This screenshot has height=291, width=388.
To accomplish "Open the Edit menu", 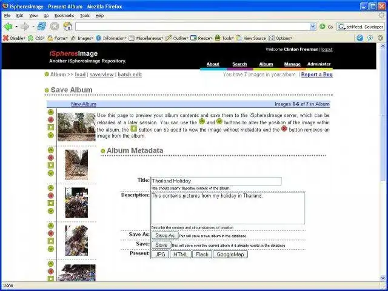I will click(19, 16).
